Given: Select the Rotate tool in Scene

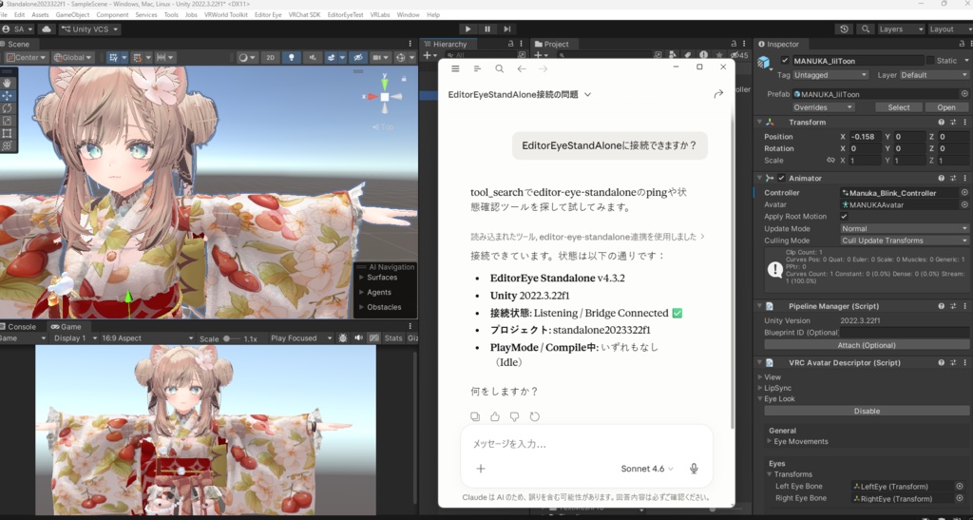Looking at the screenshot, I should click(x=8, y=108).
